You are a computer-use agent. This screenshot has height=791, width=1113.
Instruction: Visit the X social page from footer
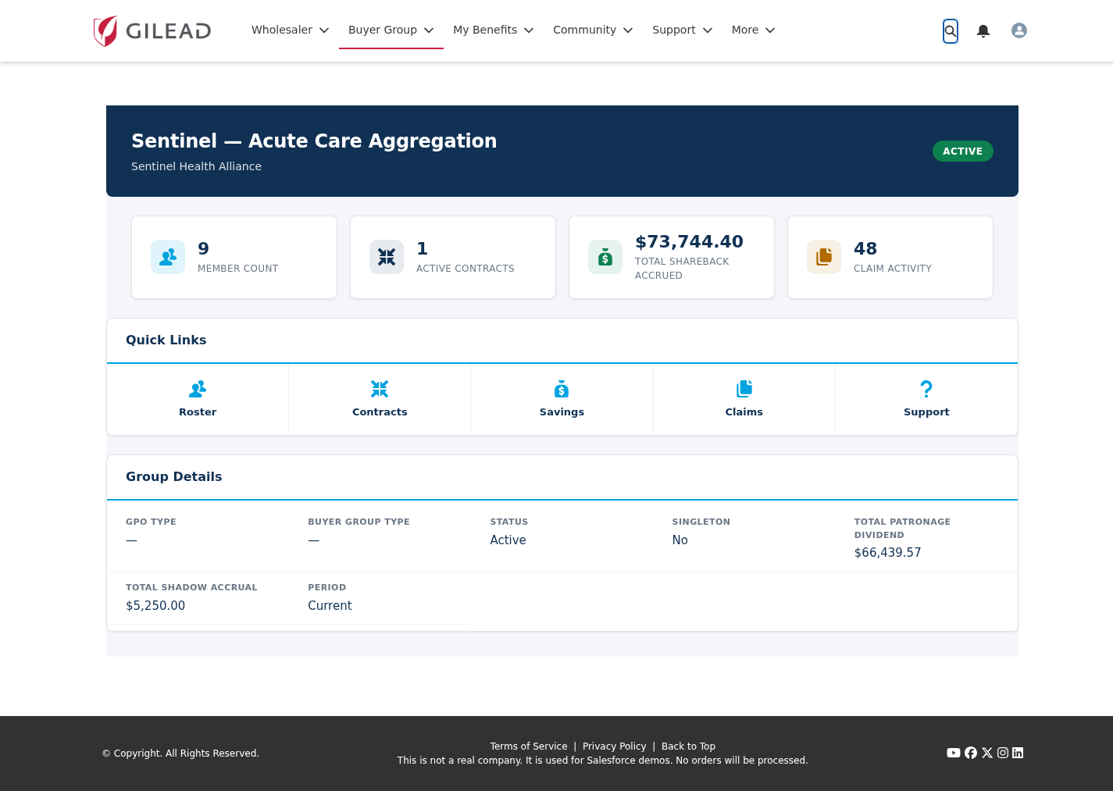tap(987, 753)
